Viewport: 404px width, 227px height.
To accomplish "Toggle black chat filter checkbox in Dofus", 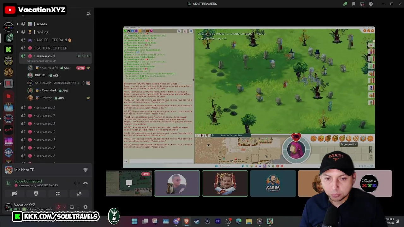I will [129, 31].
